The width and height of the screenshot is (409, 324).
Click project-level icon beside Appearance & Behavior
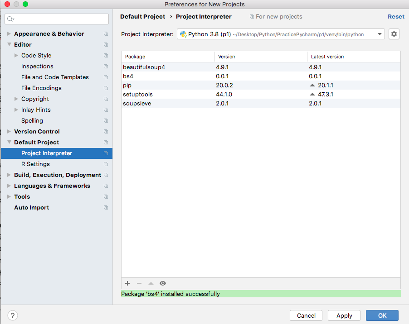tap(106, 33)
